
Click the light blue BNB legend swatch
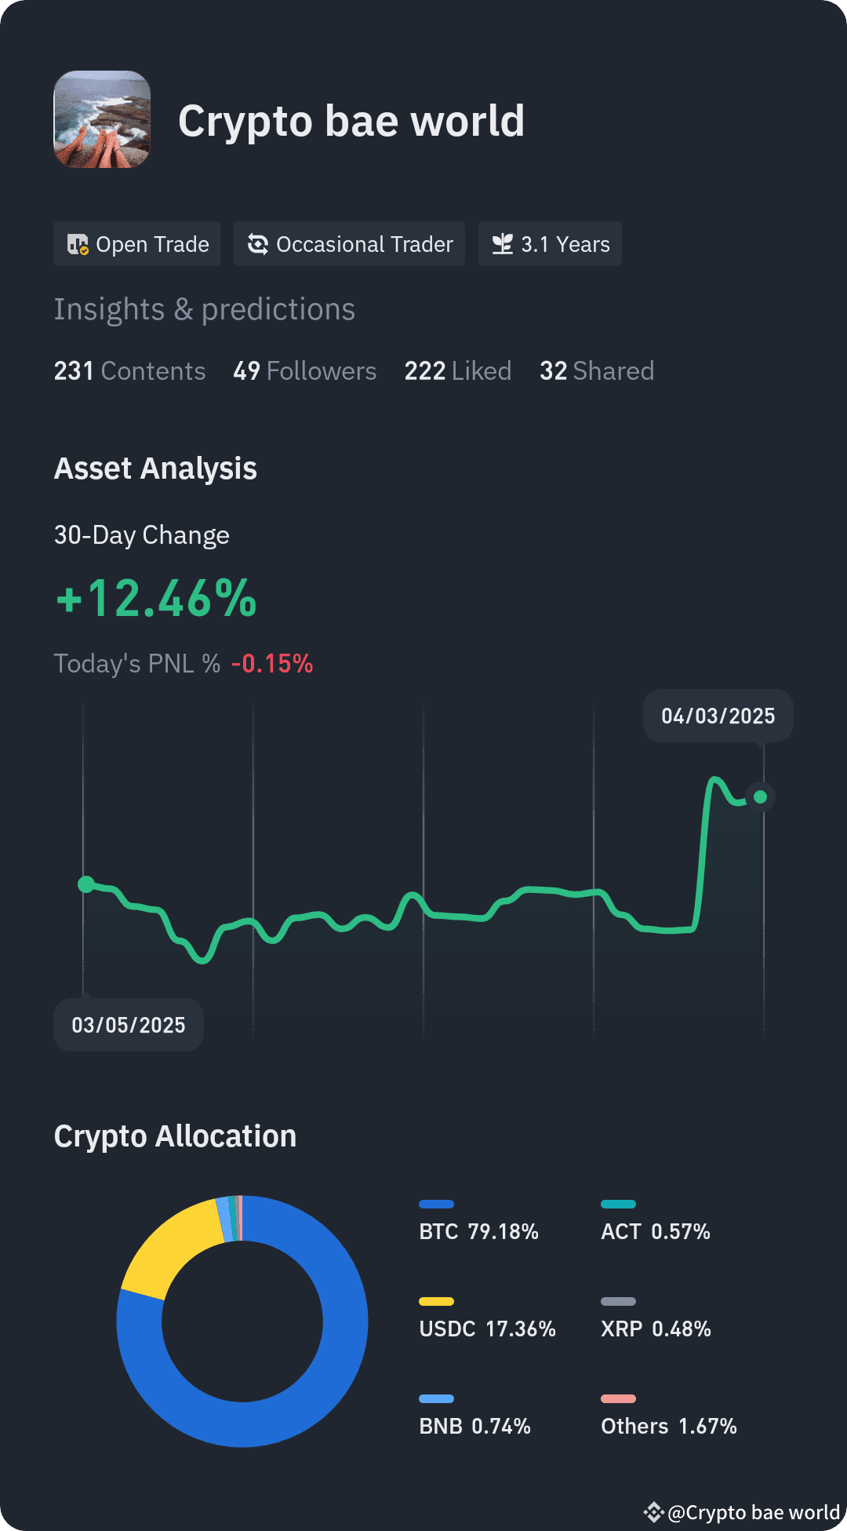[x=437, y=1398]
